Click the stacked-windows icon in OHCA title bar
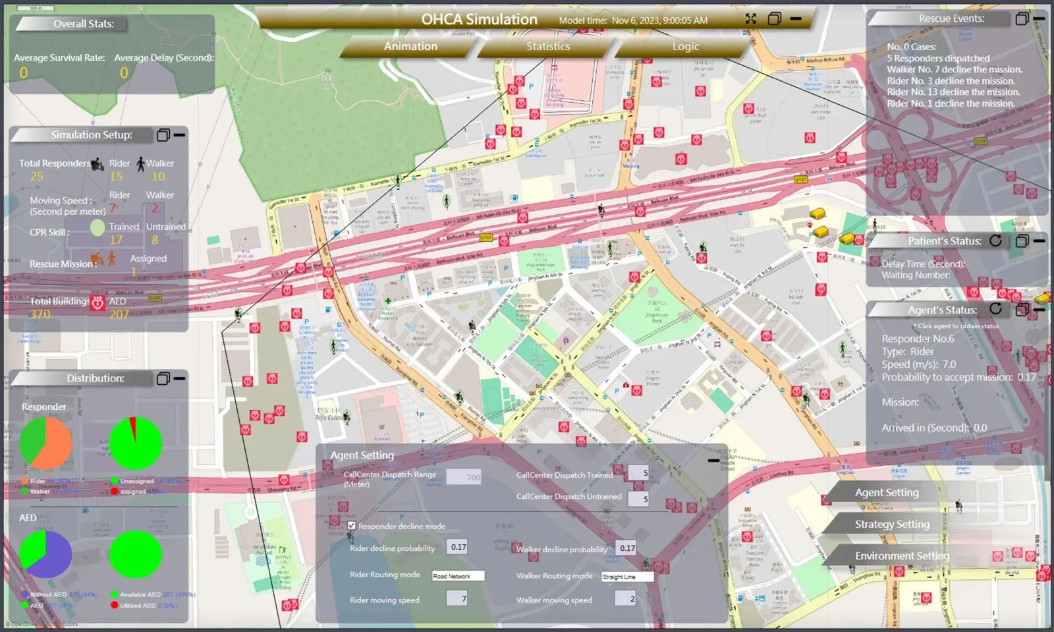 point(775,19)
